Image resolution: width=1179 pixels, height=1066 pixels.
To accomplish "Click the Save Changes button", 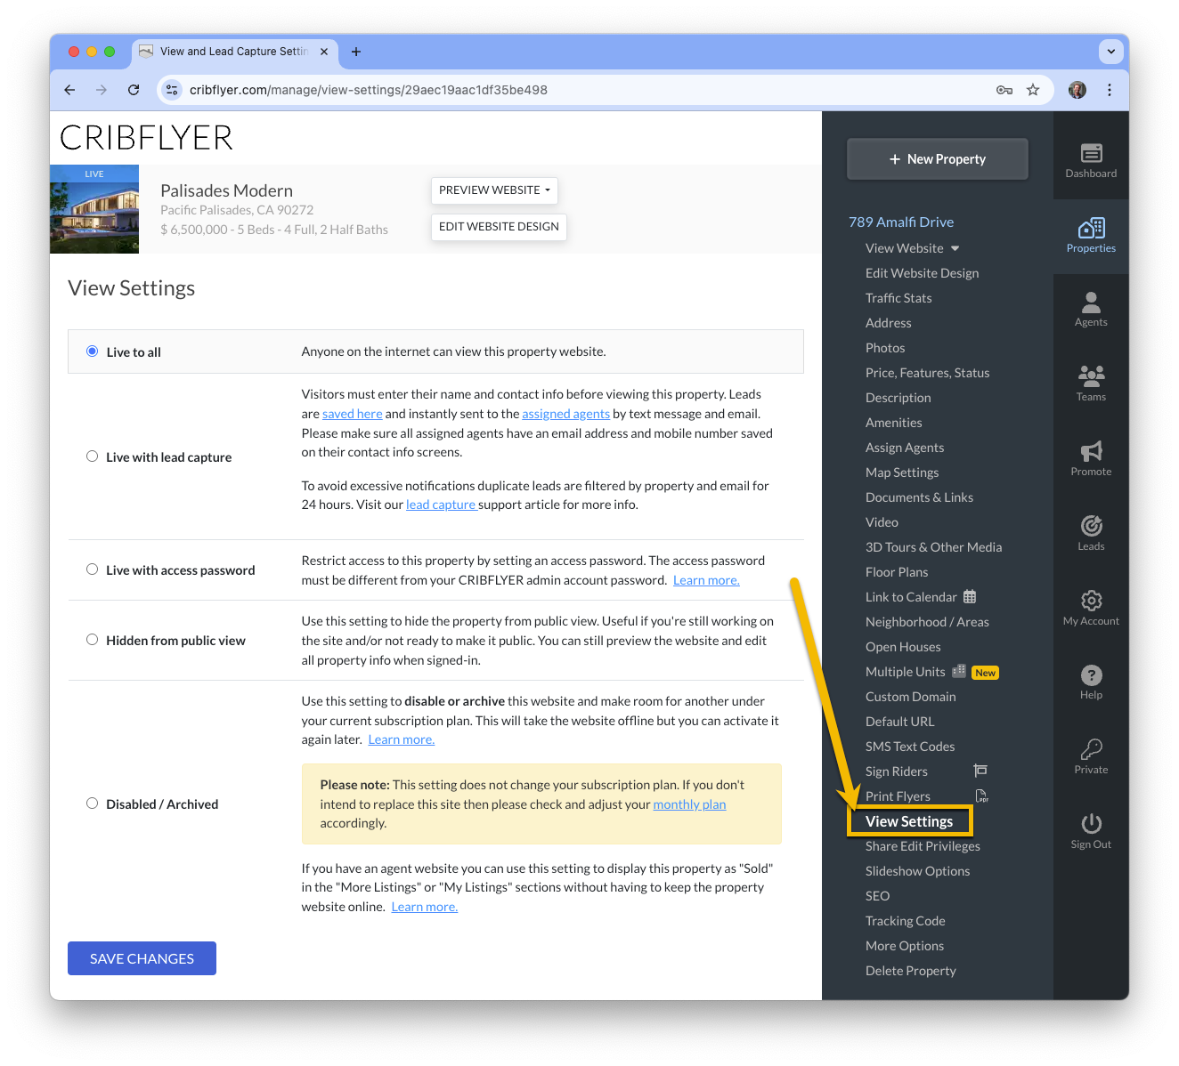I will (x=142, y=958).
